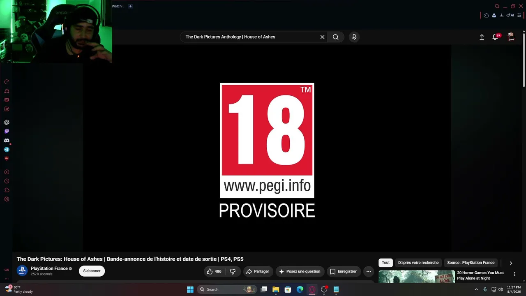
Task: Open the PlayStation France channel name link
Action: click(49, 268)
